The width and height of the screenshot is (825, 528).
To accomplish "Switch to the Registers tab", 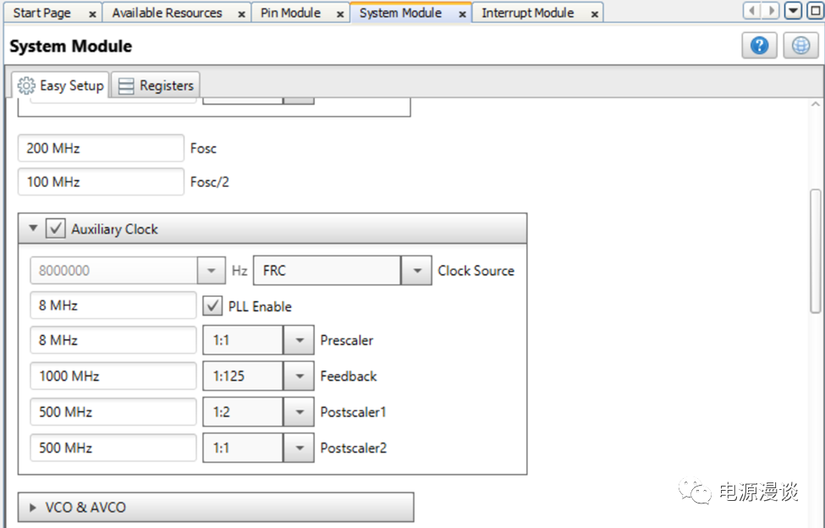I will coord(157,85).
